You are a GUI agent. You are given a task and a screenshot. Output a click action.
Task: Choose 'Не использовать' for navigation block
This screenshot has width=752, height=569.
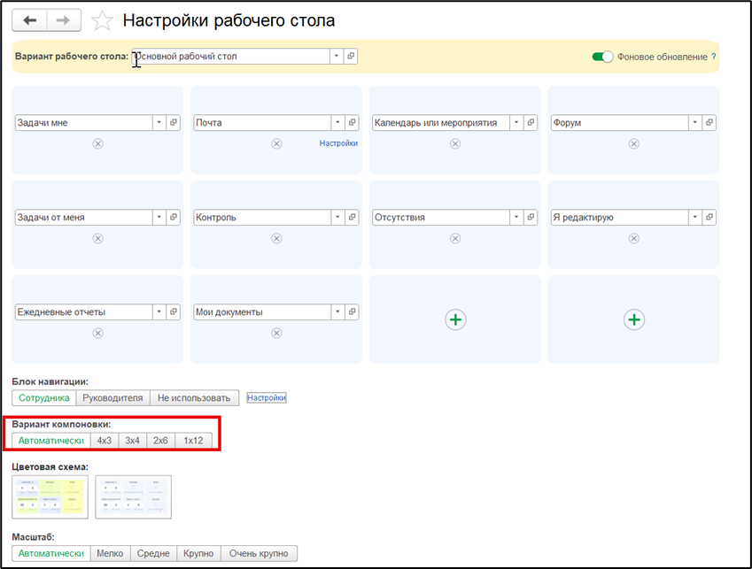coord(194,398)
